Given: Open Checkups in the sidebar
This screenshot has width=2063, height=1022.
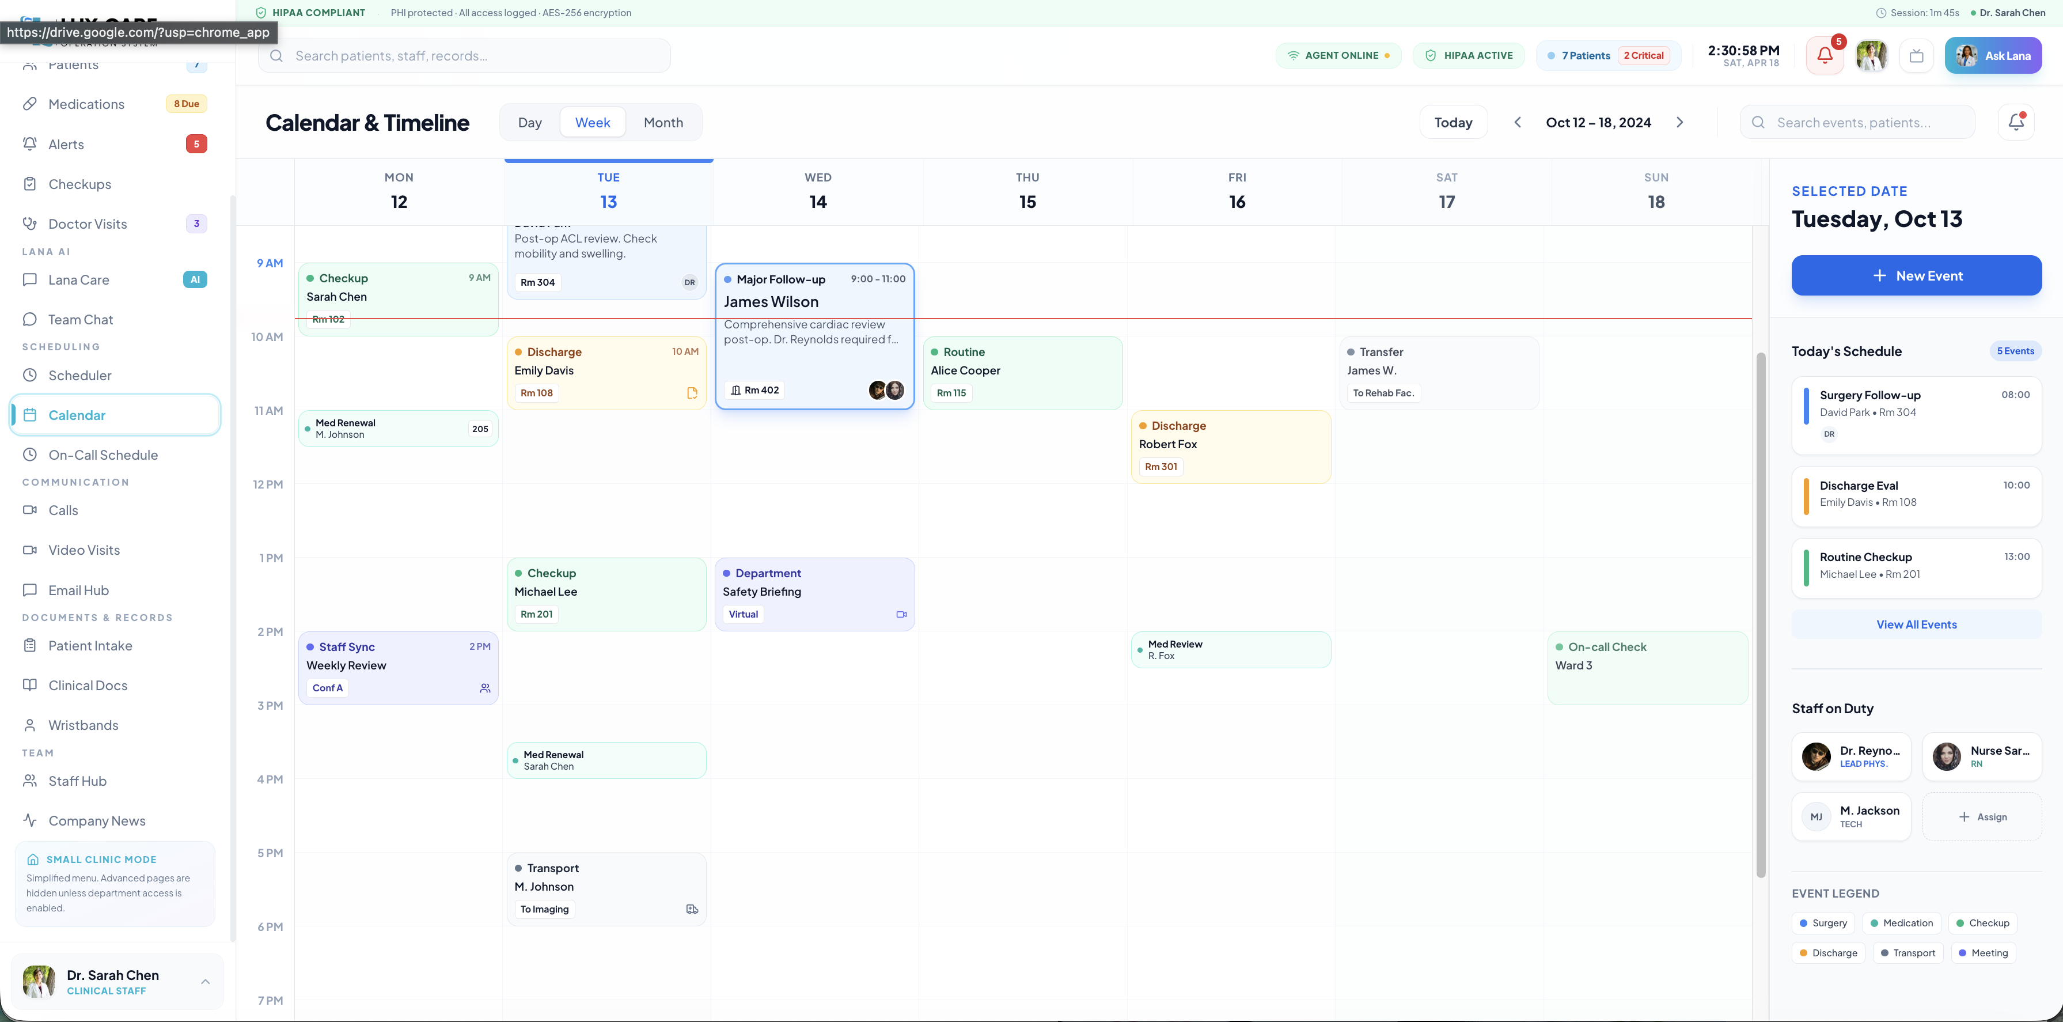Looking at the screenshot, I should [115, 184].
